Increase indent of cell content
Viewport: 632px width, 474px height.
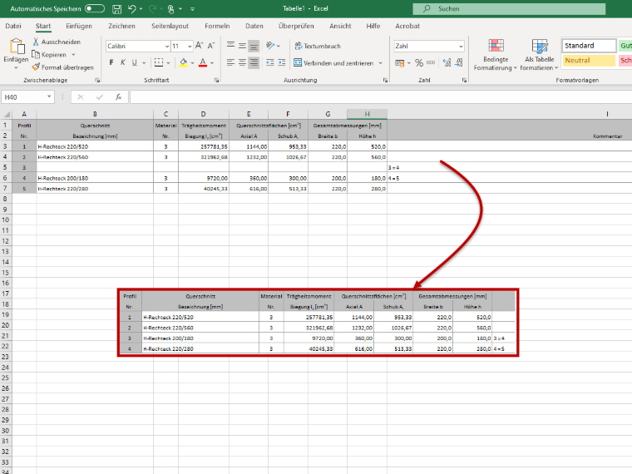(x=282, y=62)
